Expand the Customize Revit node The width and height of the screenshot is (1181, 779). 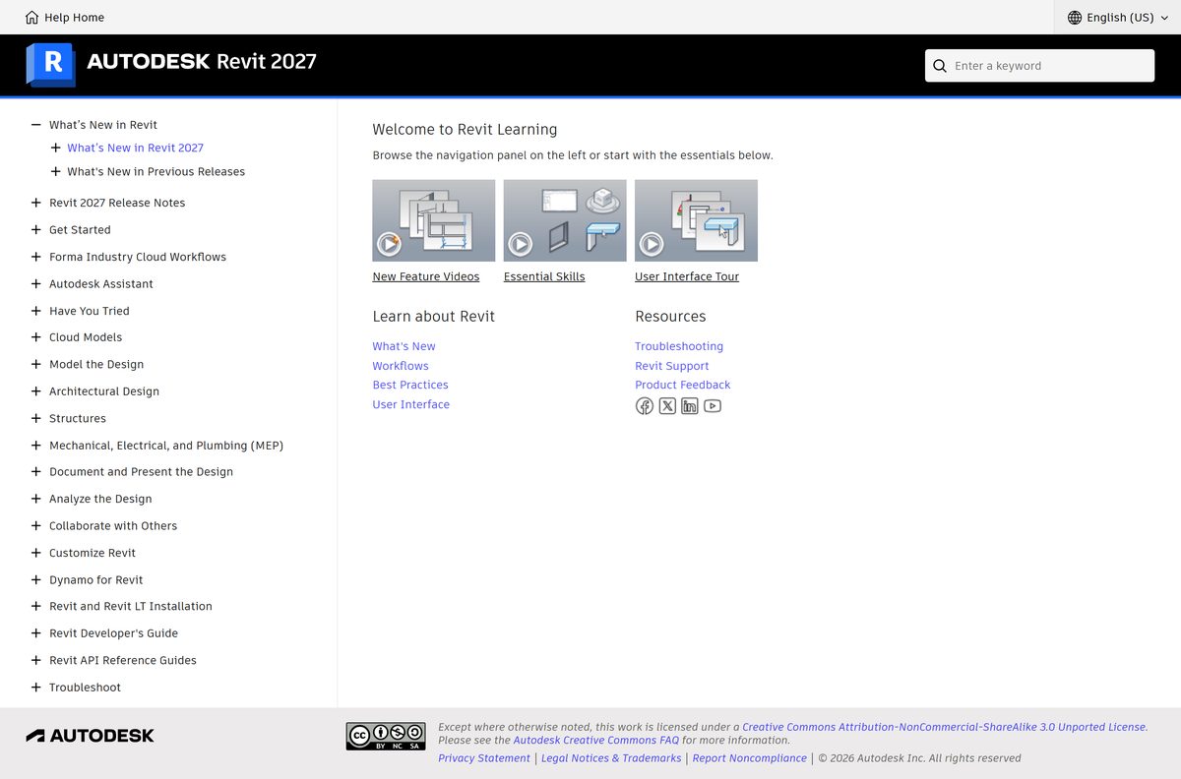(x=36, y=553)
